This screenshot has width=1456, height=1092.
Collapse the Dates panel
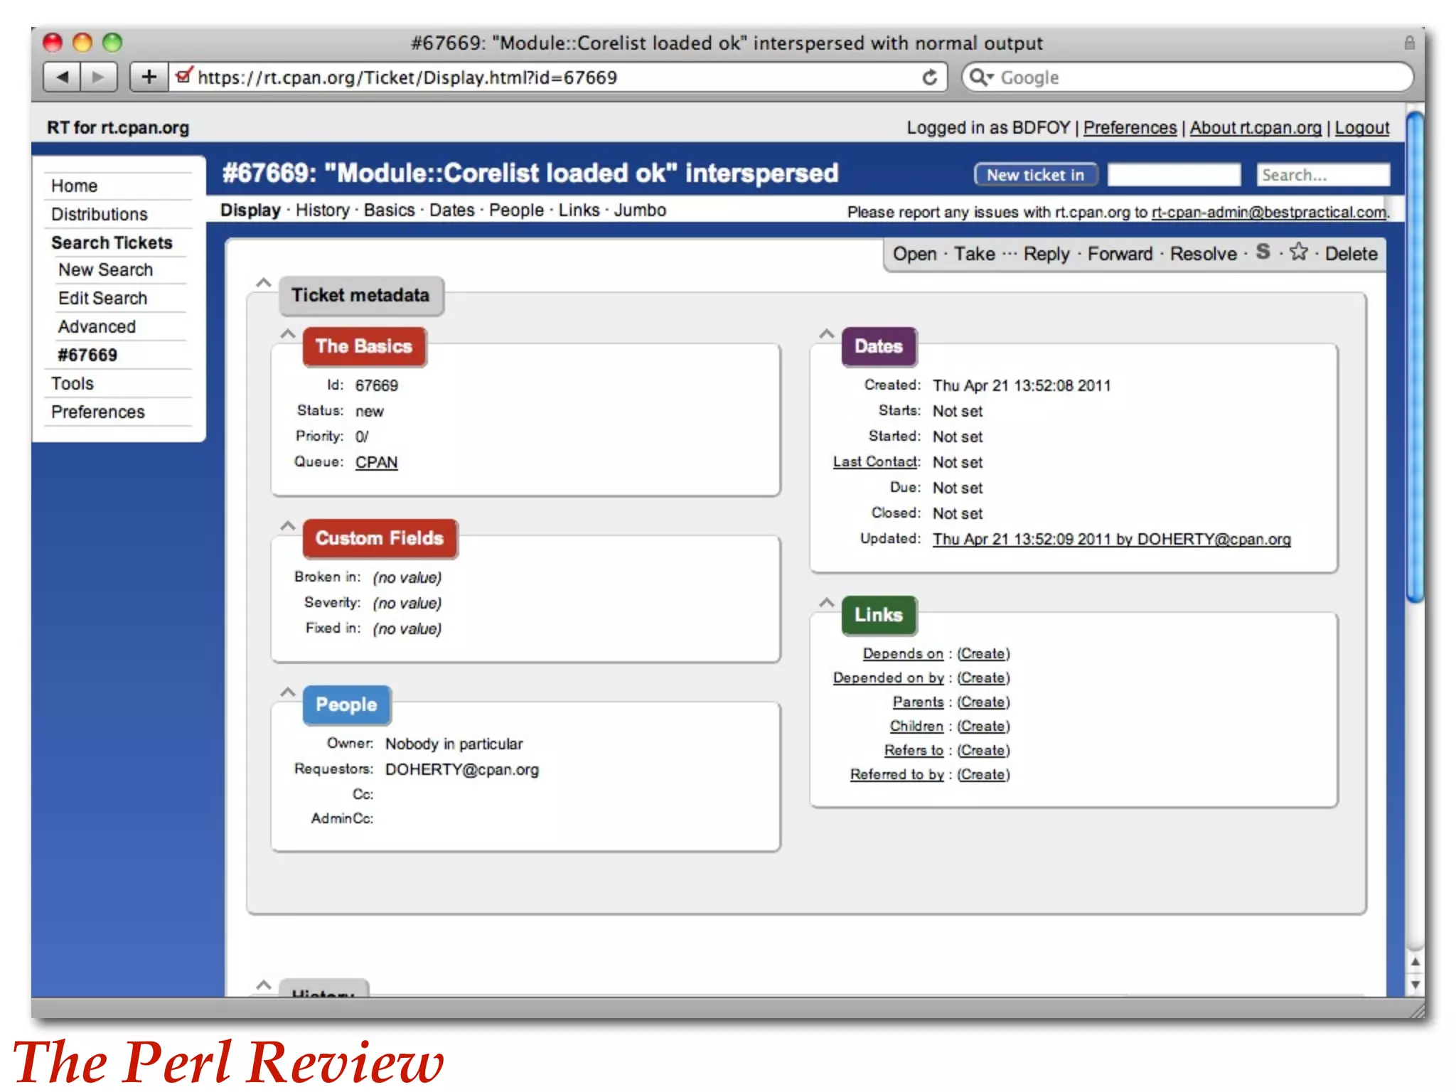pyautogui.click(x=826, y=333)
